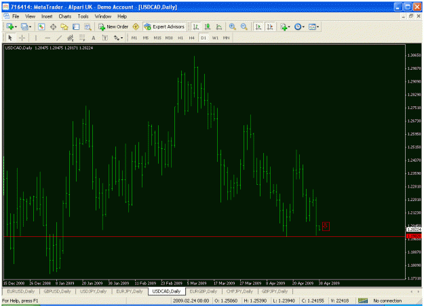
Task: Toggle the Terminal window icon
Action: [x=76, y=26]
